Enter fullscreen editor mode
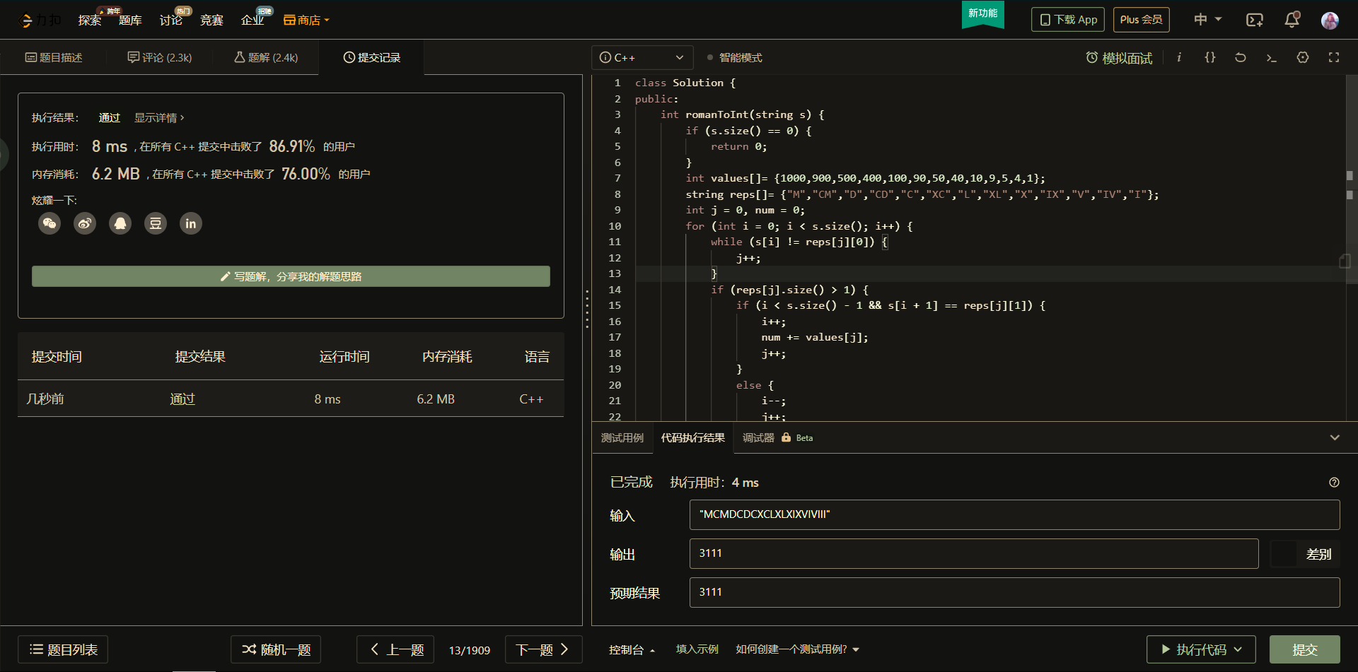The width and height of the screenshot is (1358, 672). (1334, 58)
